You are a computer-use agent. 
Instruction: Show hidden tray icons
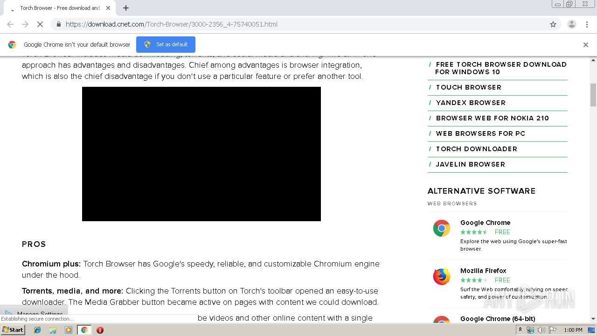pos(520,330)
